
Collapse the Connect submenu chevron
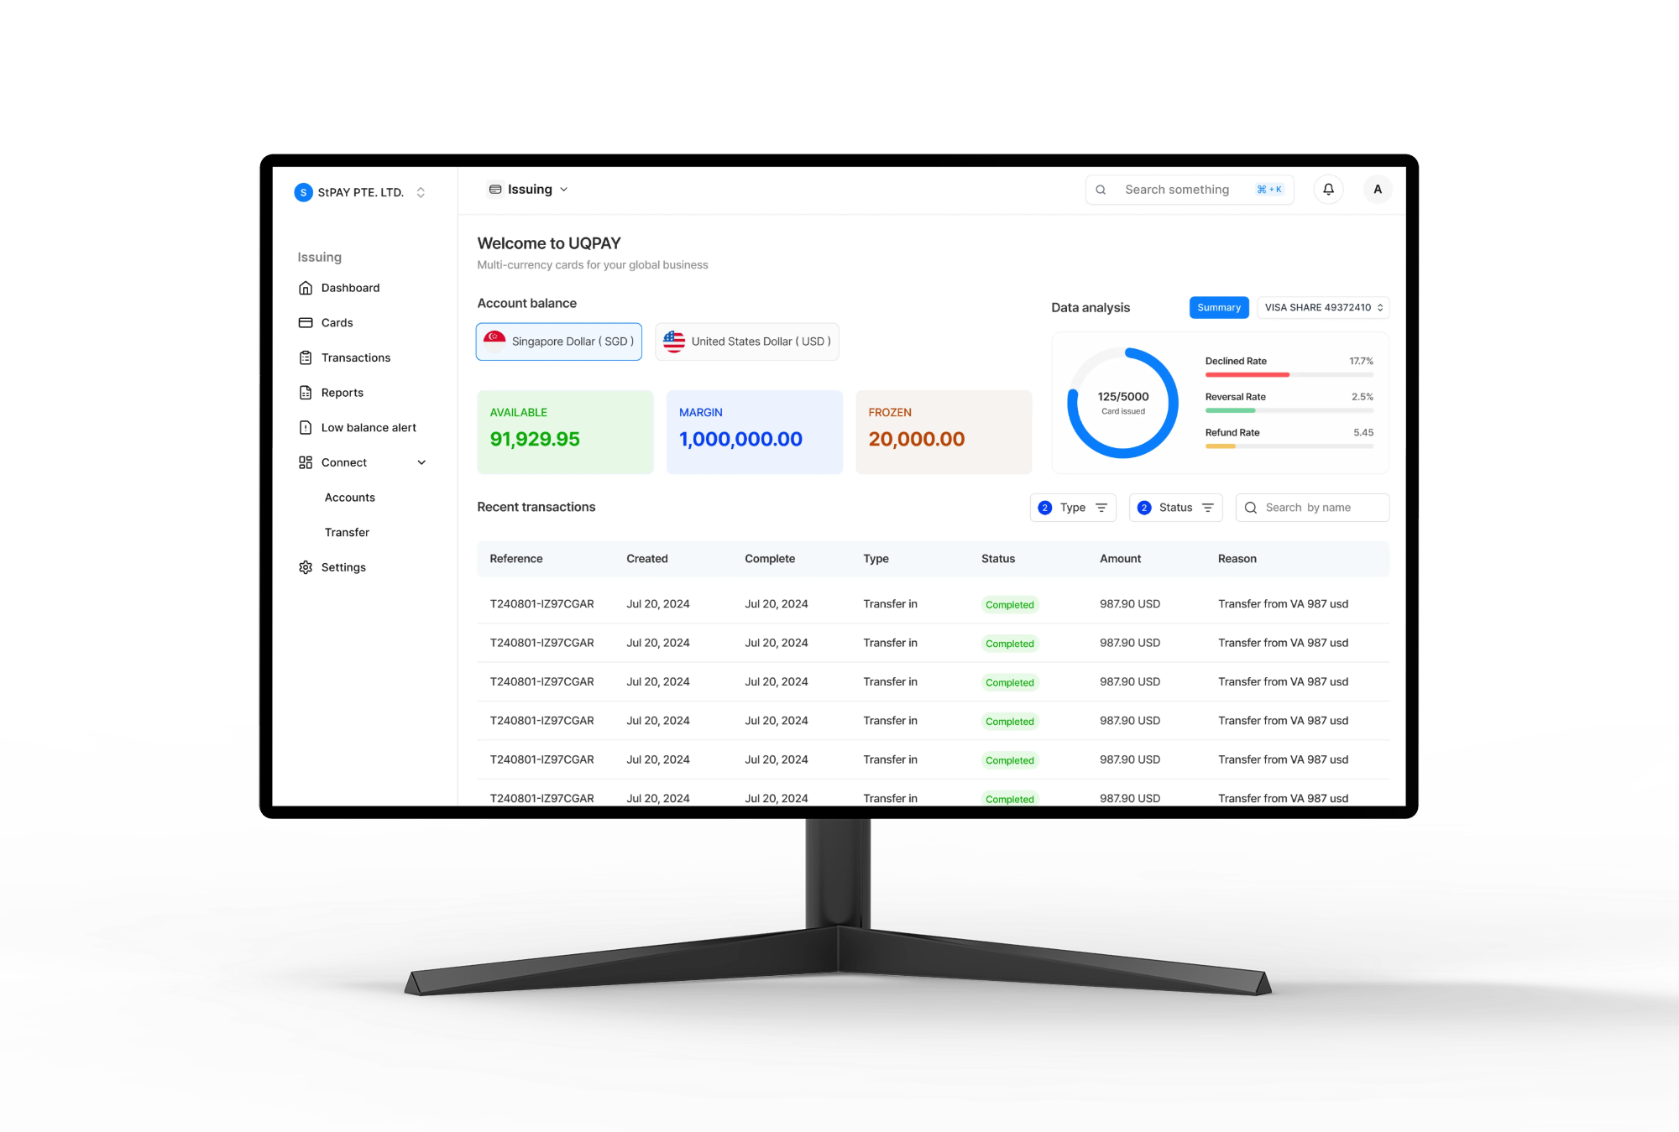click(x=421, y=462)
